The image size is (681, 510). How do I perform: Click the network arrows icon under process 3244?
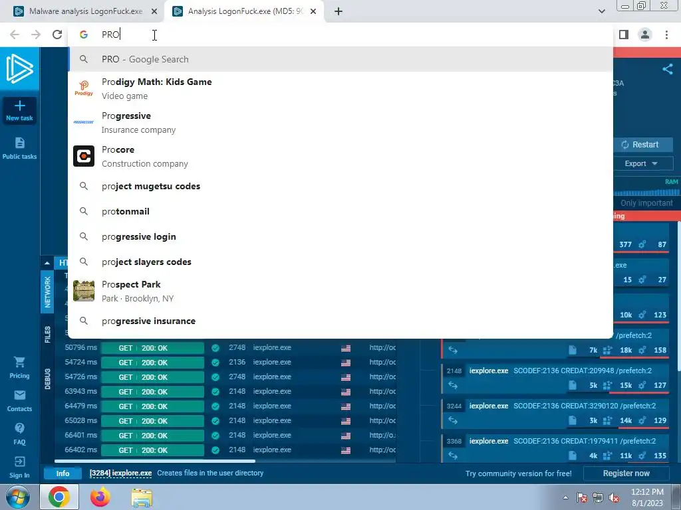453,420
